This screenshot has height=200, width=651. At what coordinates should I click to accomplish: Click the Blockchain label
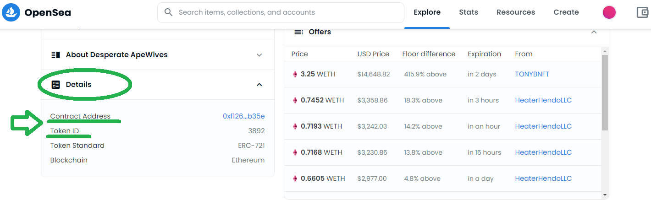[x=69, y=160]
